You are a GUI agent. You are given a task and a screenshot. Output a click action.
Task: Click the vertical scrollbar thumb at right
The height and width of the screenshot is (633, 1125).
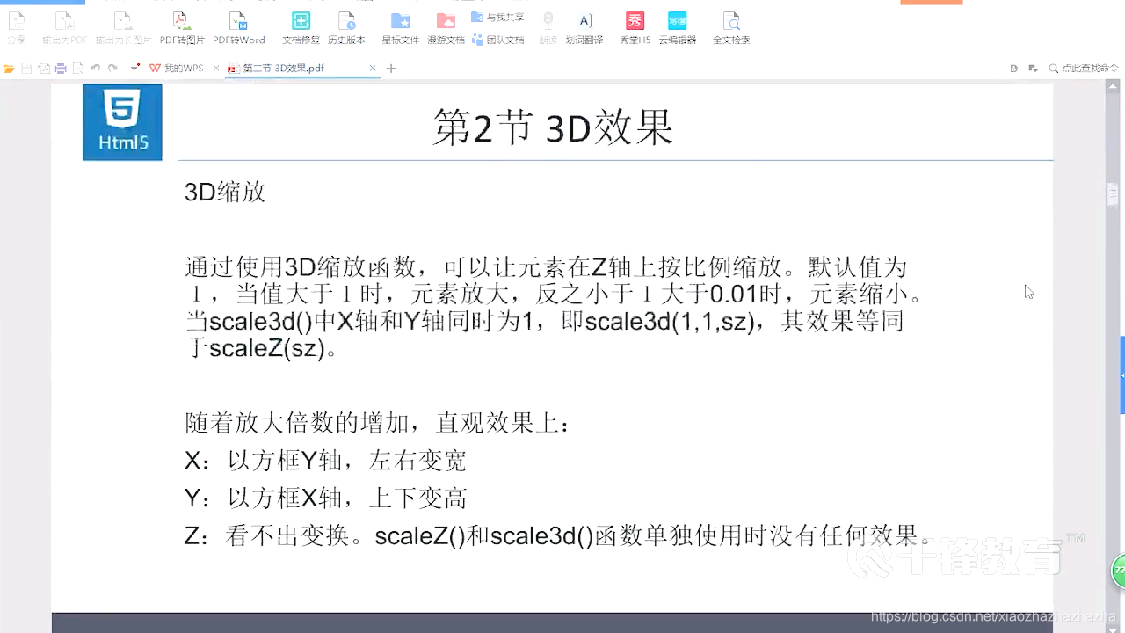click(x=1112, y=193)
